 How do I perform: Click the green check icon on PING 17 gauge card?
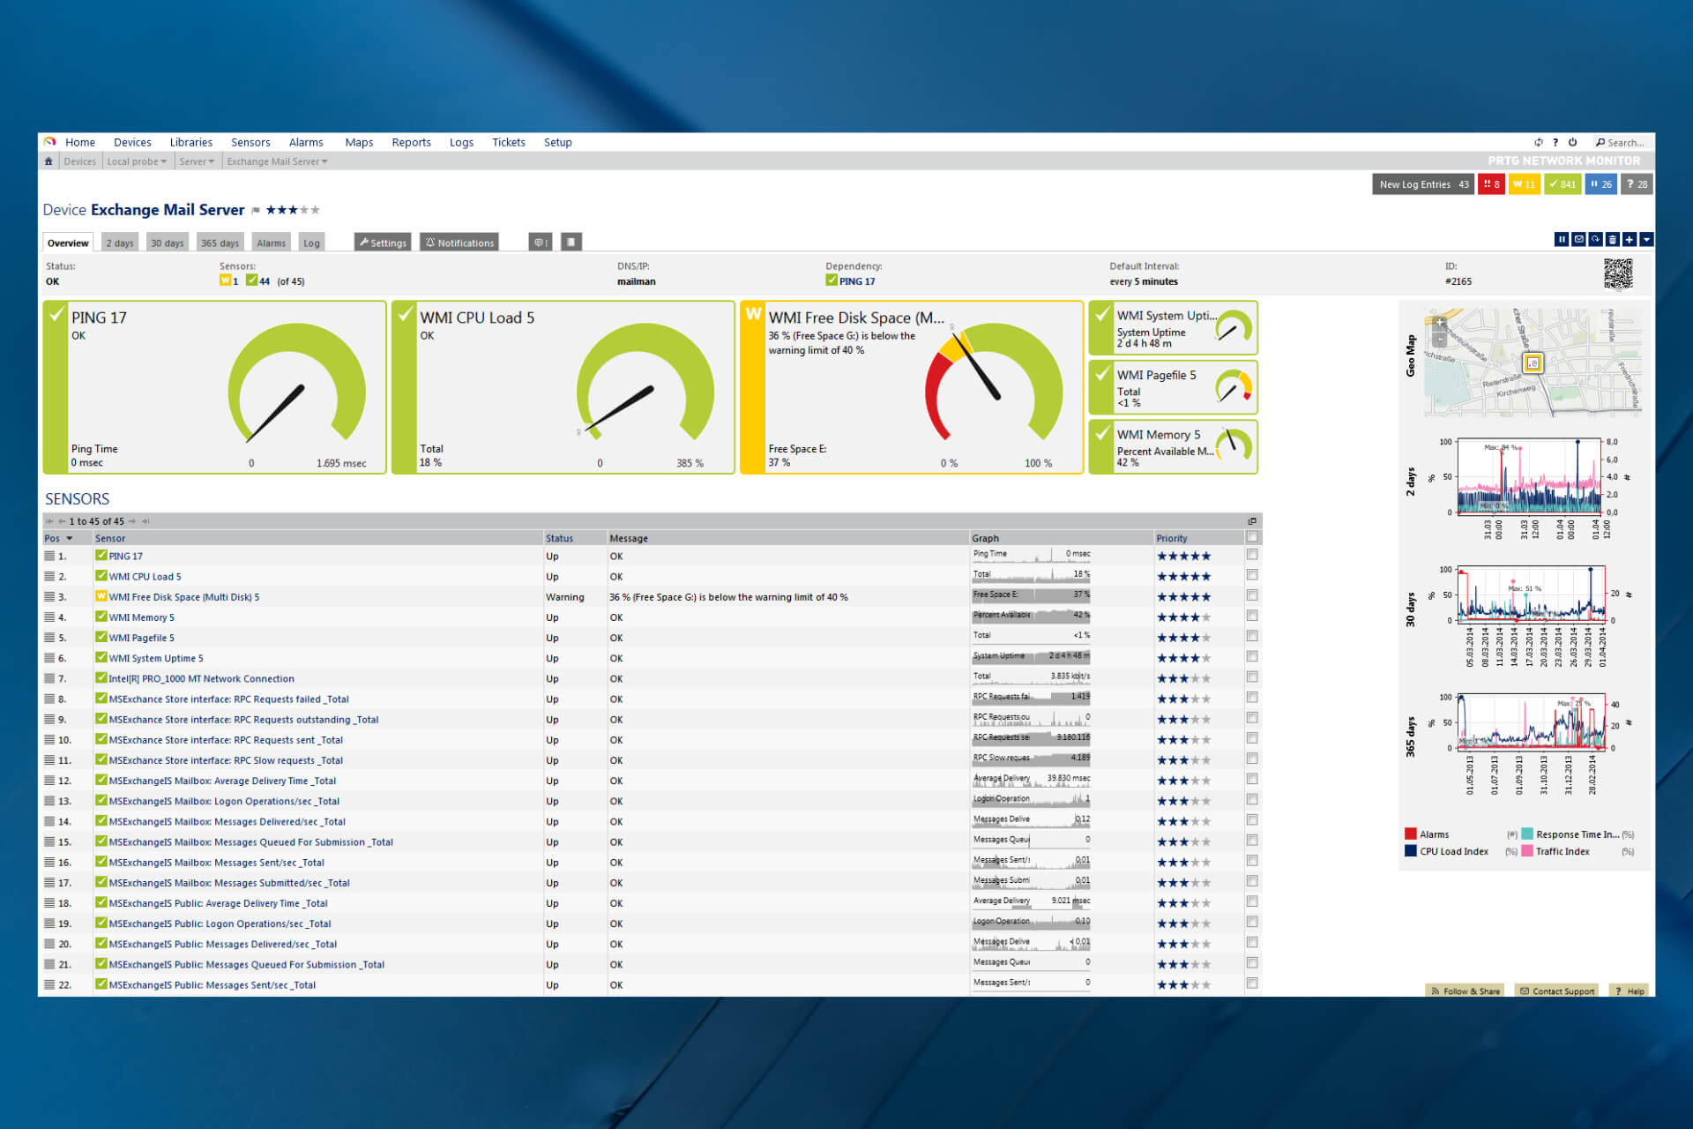[56, 315]
